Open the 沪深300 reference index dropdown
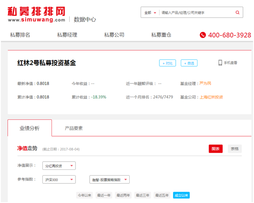254x203 pixels. 59,179
